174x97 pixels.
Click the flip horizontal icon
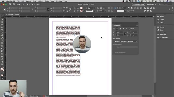(64, 11)
